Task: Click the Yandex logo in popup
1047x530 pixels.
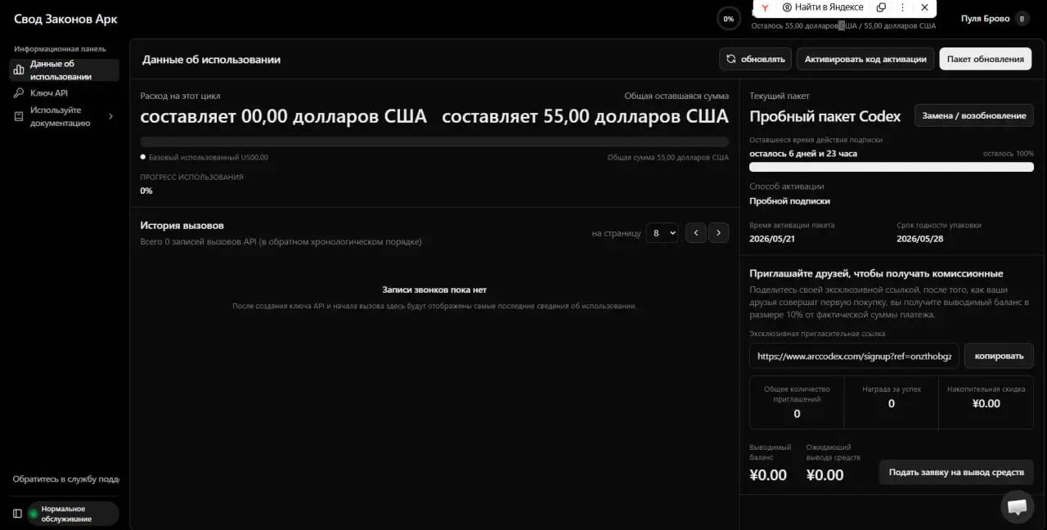Action: (x=764, y=7)
